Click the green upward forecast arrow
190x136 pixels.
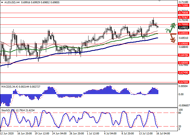172,27
